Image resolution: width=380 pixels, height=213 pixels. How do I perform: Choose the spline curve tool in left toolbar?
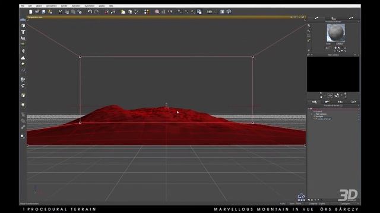pos(23,70)
